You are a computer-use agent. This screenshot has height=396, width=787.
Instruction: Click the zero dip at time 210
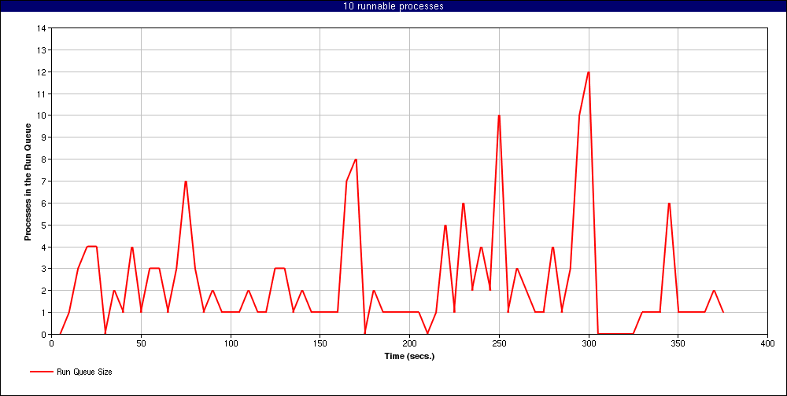click(427, 334)
